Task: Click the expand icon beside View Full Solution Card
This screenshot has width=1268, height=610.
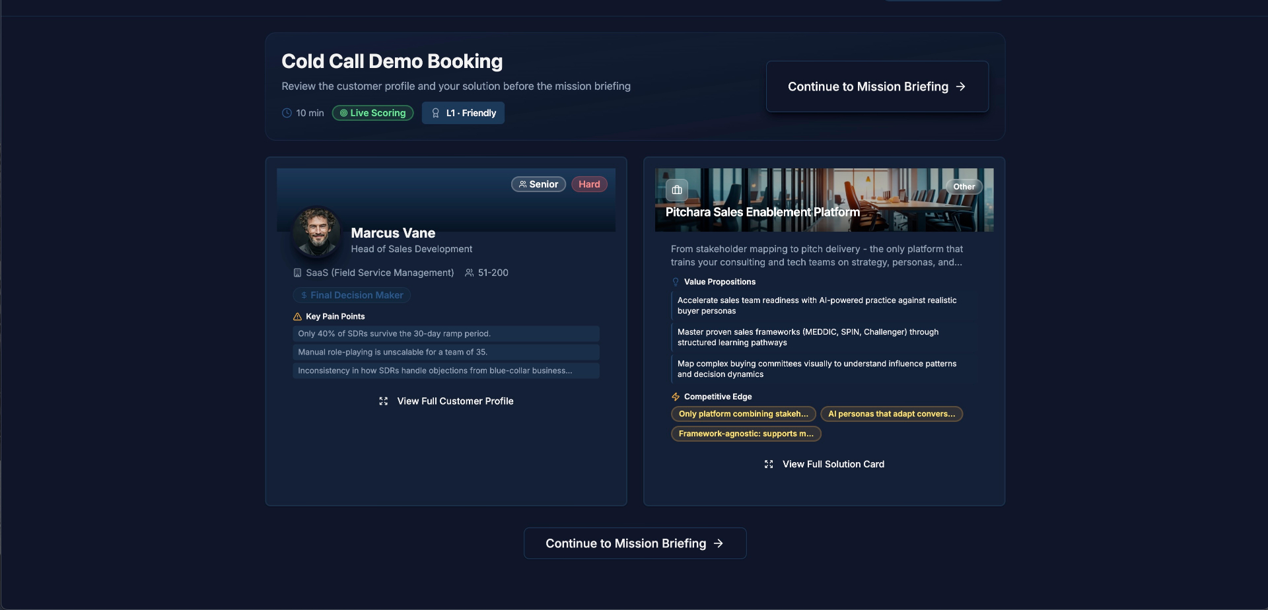Action: pyautogui.click(x=769, y=464)
